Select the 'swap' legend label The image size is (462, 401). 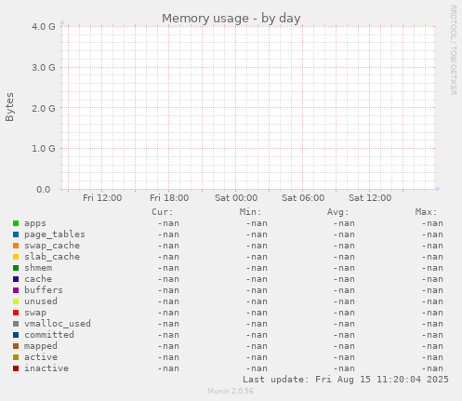[35, 313]
